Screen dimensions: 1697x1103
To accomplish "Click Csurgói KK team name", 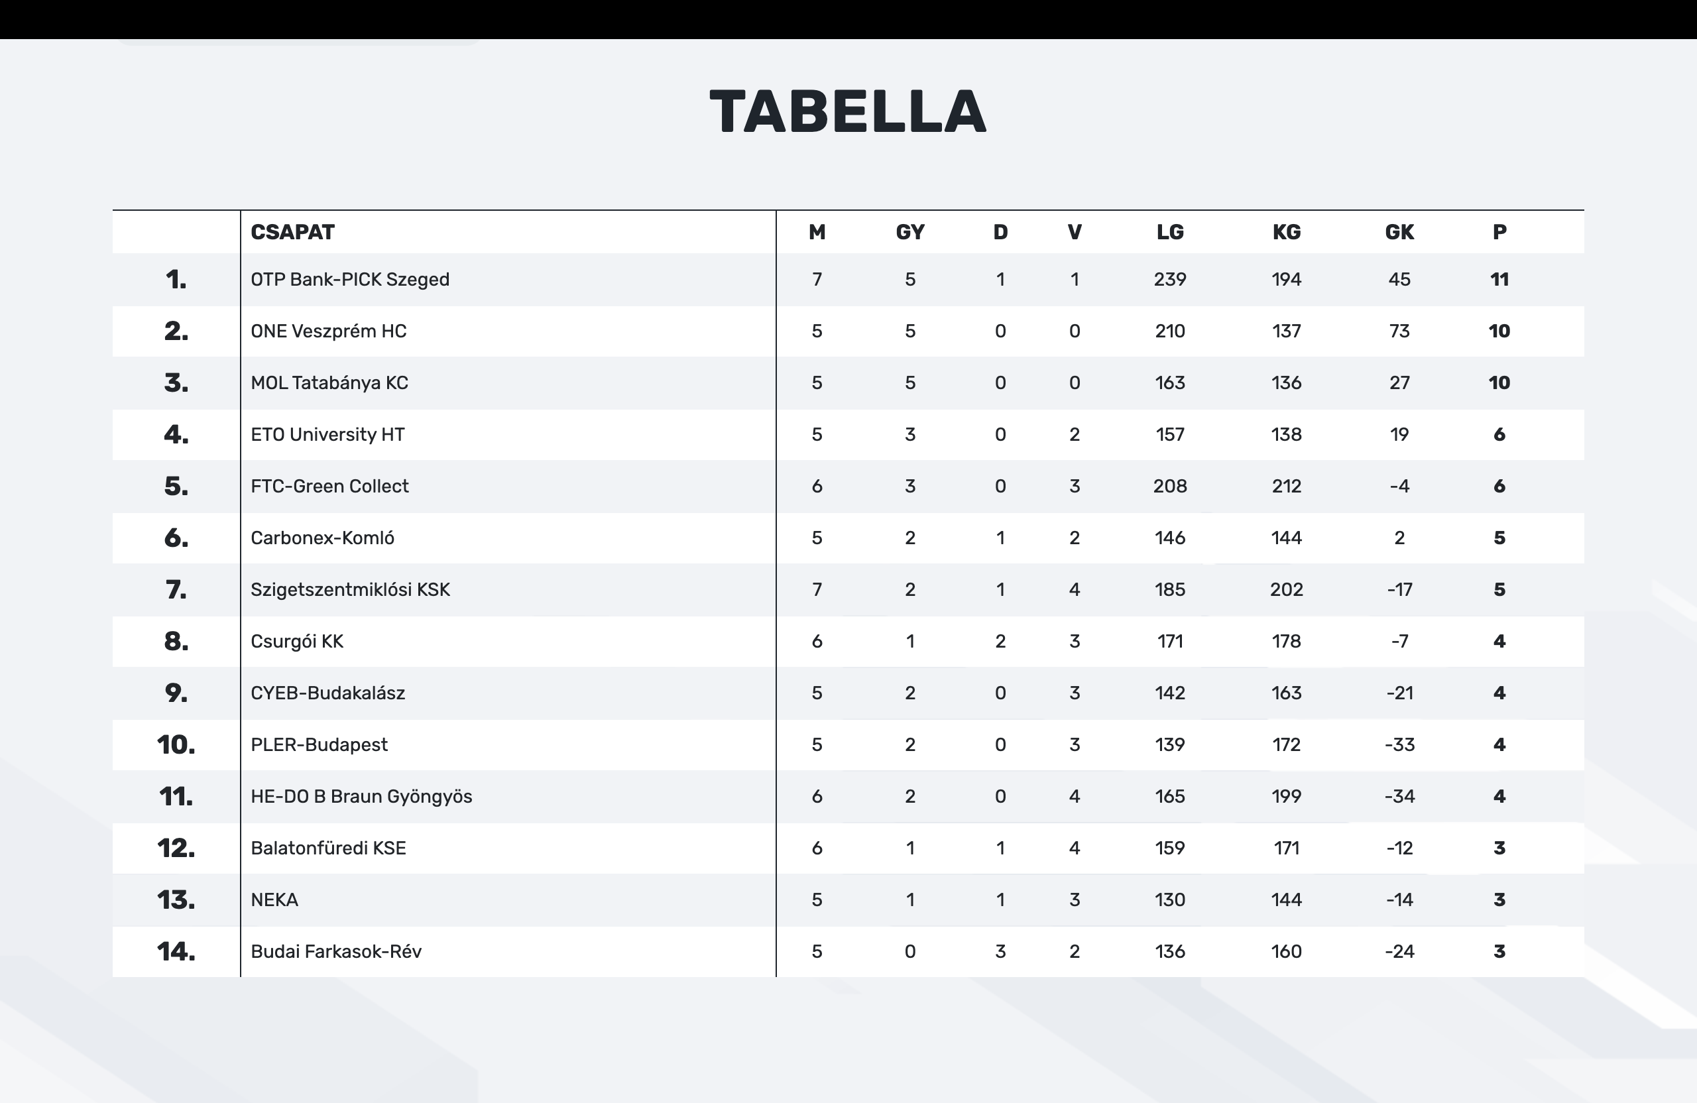I will [296, 641].
